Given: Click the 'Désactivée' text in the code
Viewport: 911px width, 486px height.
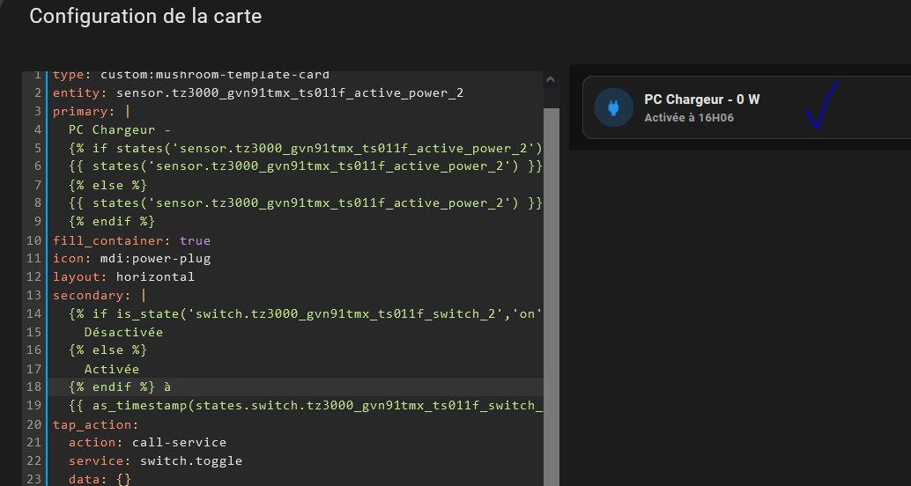Looking at the screenshot, I should click(x=123, y=332).
